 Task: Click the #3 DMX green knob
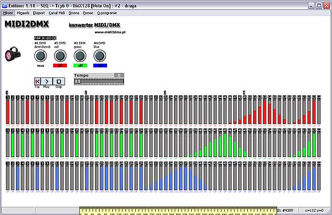click(x=80, y=56)
